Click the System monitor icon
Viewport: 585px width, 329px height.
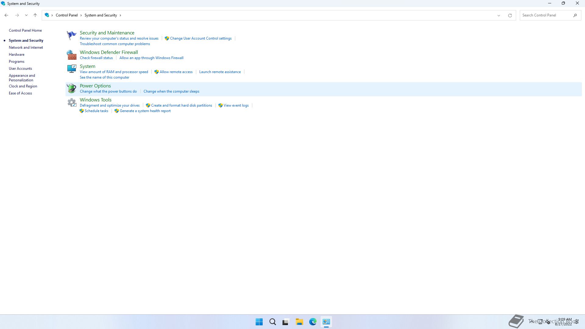(71, 69)
